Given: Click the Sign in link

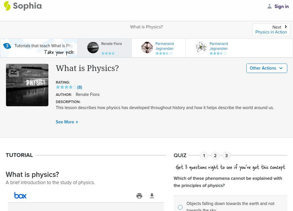Looking at the screenshot, I should click(x=282, y=6).
